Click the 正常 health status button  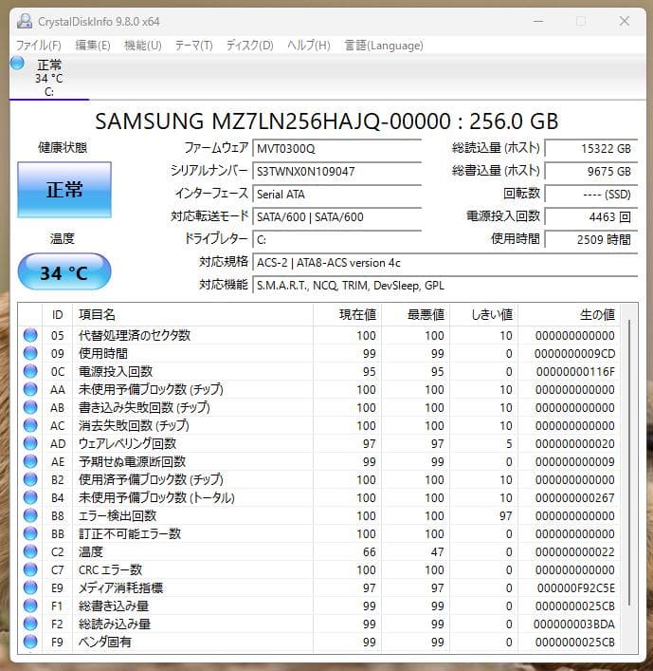(x=64, y=190)
